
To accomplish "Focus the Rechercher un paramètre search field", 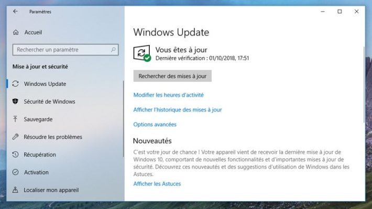I will (x=65, y=50).
